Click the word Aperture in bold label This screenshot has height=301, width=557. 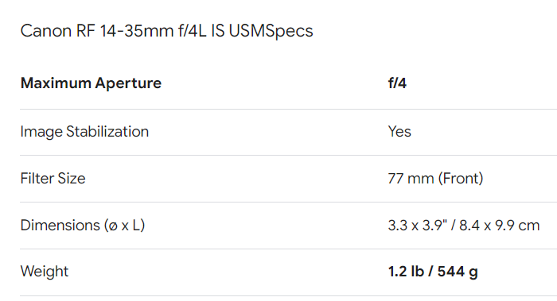tap(128, 84)
